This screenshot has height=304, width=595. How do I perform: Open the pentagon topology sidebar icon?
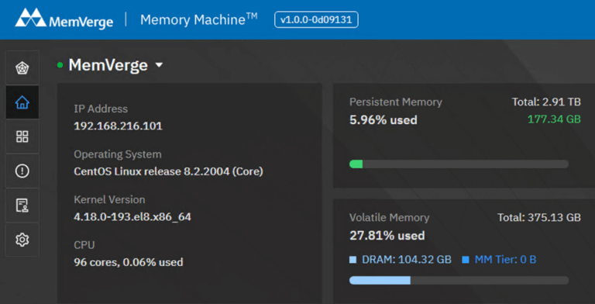[x=22, y=68]
